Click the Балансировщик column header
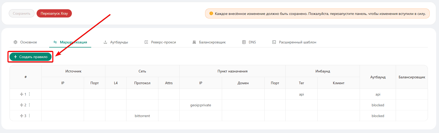 (x=412, y=77)
